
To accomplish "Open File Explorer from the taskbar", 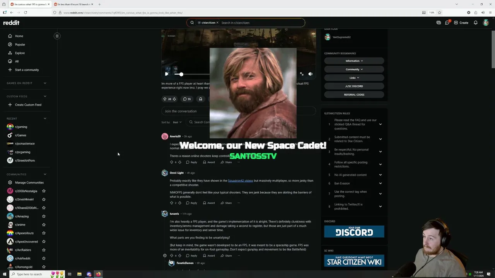I will coord(79,274).
